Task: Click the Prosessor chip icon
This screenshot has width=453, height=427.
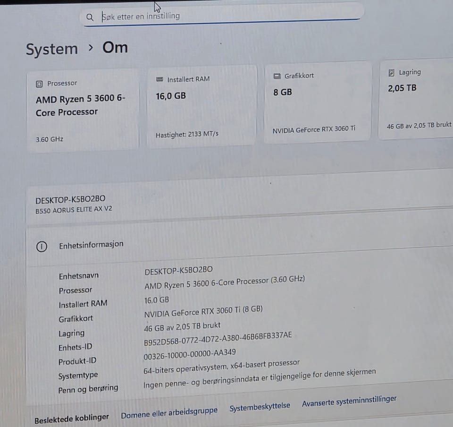Action: (x=39, y=84)
